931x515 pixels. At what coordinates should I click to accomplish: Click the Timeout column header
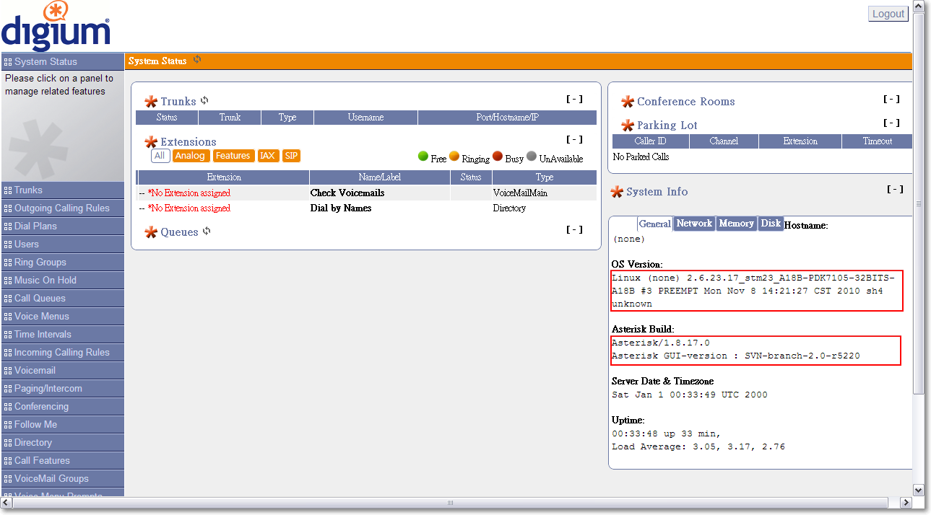877,141
